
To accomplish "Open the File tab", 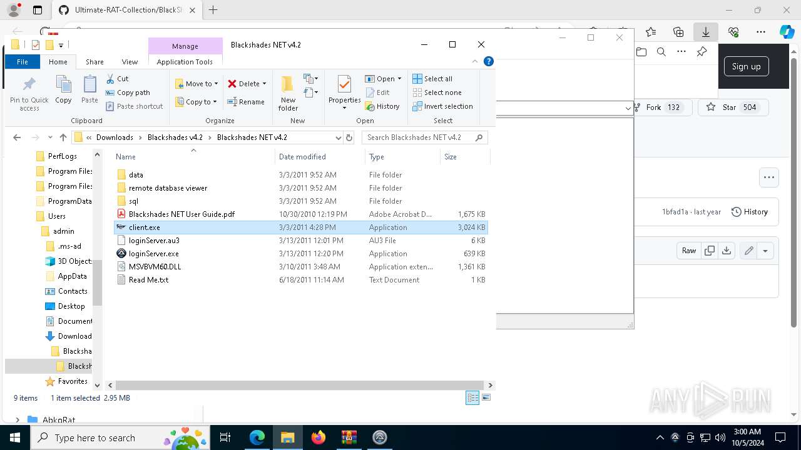I will [x=23, y=62].
